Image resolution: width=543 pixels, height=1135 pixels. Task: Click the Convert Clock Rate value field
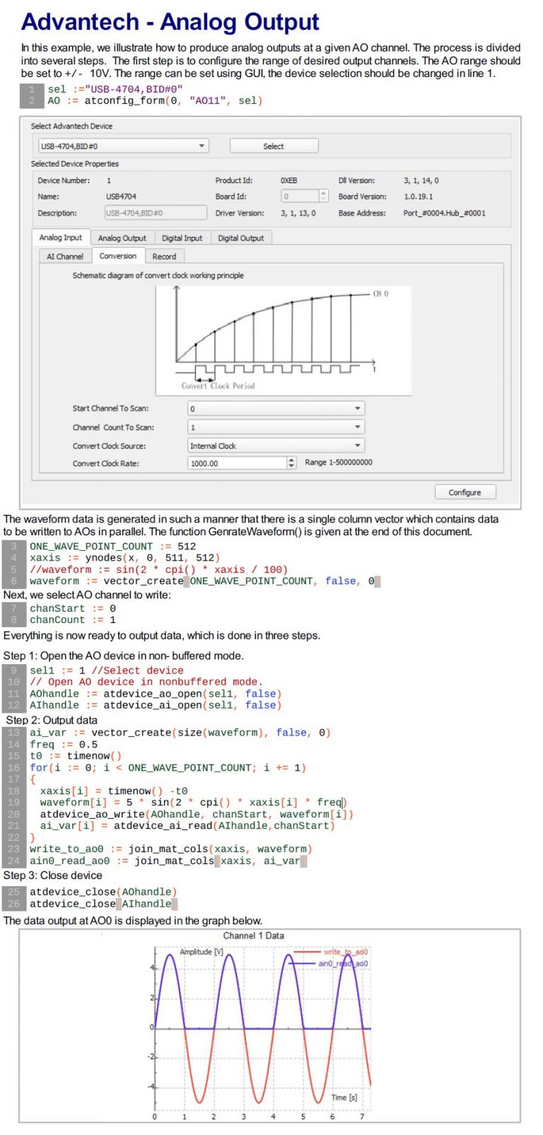pyautogui.click(x=237, y=463)
